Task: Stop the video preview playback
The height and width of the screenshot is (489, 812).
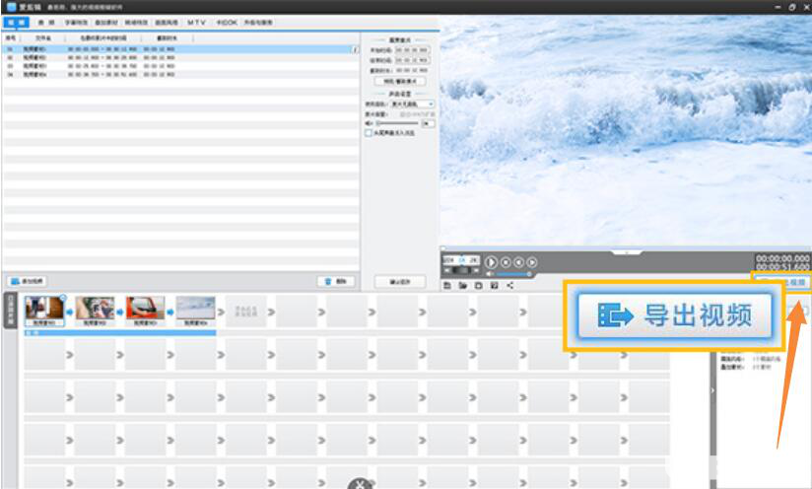Action: pos(506,262)
